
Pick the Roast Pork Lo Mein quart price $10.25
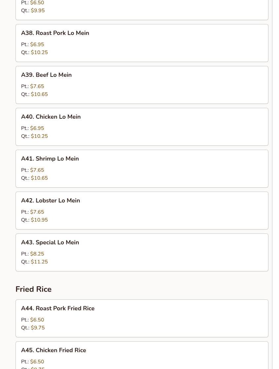(x=39, y=52)
